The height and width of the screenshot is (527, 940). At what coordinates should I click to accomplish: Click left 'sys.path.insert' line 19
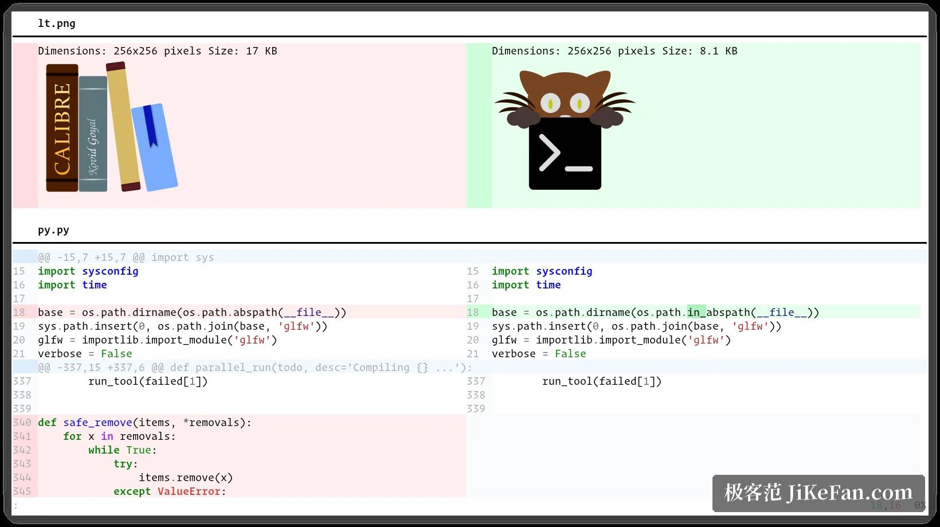click(x=183, y=326)
